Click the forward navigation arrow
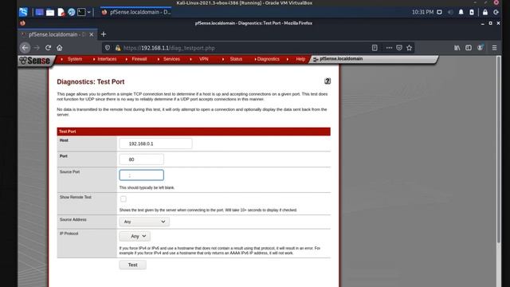Screen dimensions: 510x287 click(x=37, y=48)
